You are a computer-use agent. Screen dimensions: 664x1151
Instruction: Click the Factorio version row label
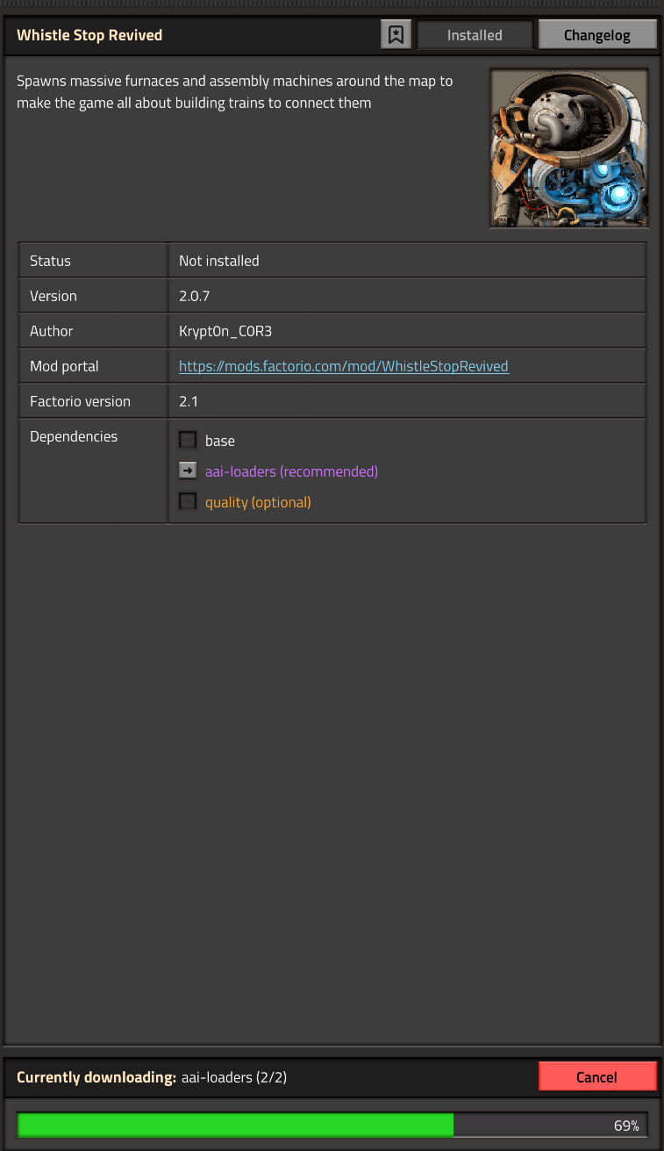80,401
